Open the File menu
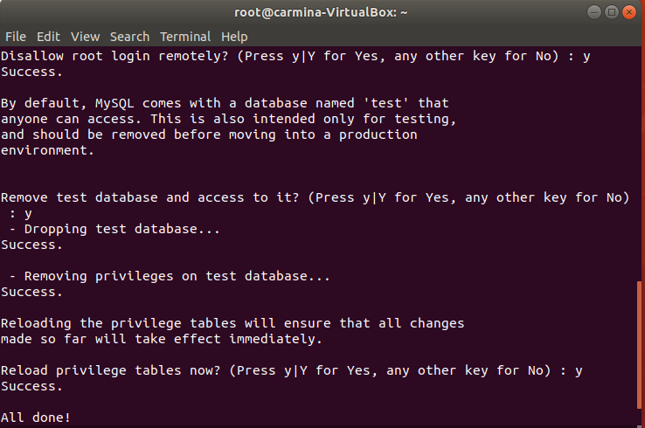The height and width of the screenshot is (428, 645). [16, 37]
